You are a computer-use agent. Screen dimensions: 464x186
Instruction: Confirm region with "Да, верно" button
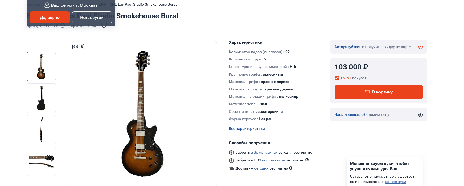pyautogui.click(x=50, y=17)
